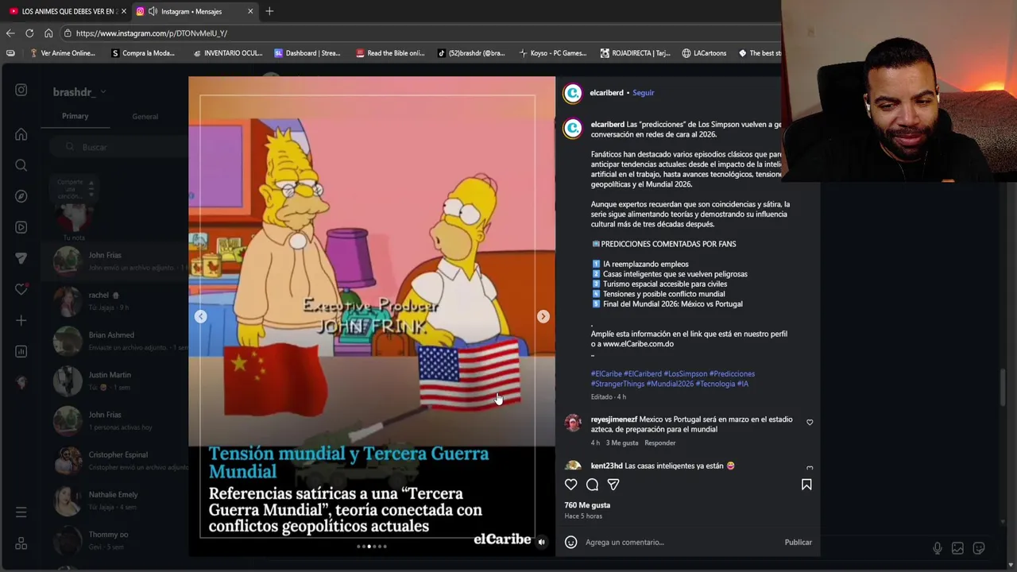The width and height of the screenshot is (1017, 572).
Task: Close the Instagram Mensajes tab
Action: (x=250, y=11)
